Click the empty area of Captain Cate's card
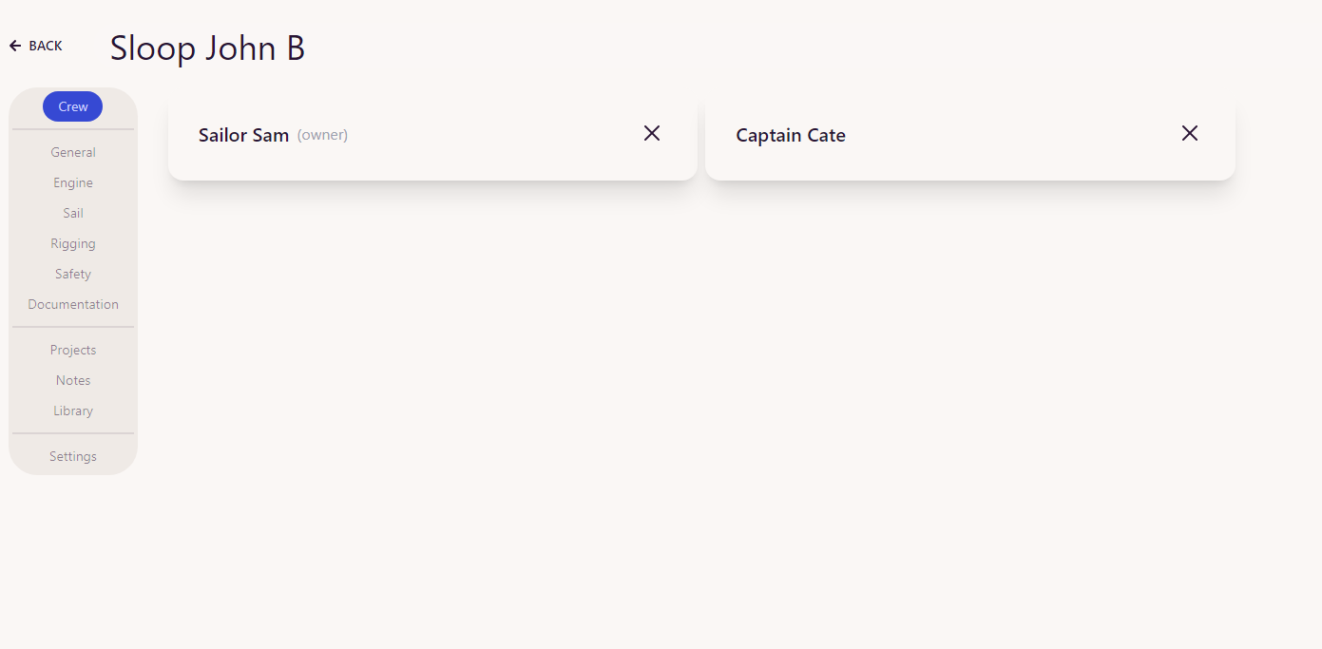 click(x=1007, y=135)
